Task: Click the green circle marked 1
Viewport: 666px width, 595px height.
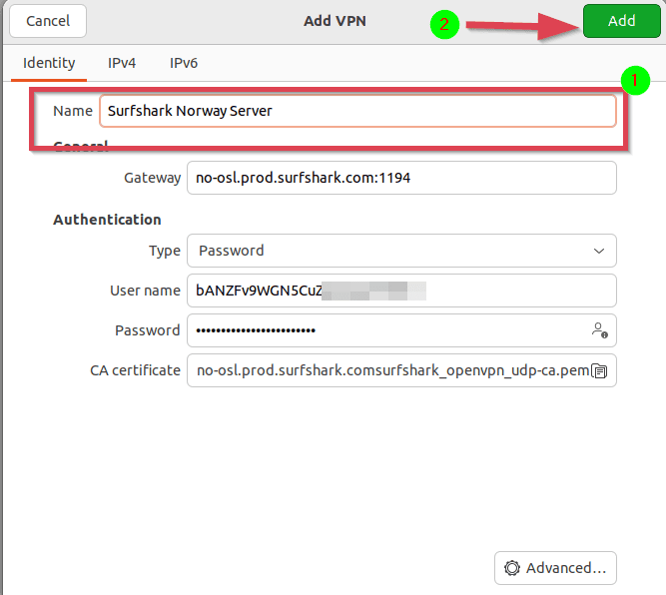Action: [x=635, y=82]
